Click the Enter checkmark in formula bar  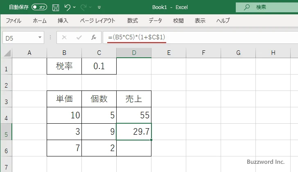79,37
